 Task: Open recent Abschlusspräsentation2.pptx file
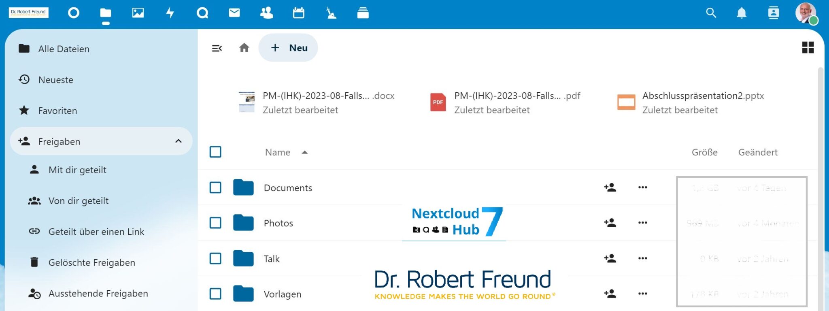pyautogui.click(x=691, y=102)
